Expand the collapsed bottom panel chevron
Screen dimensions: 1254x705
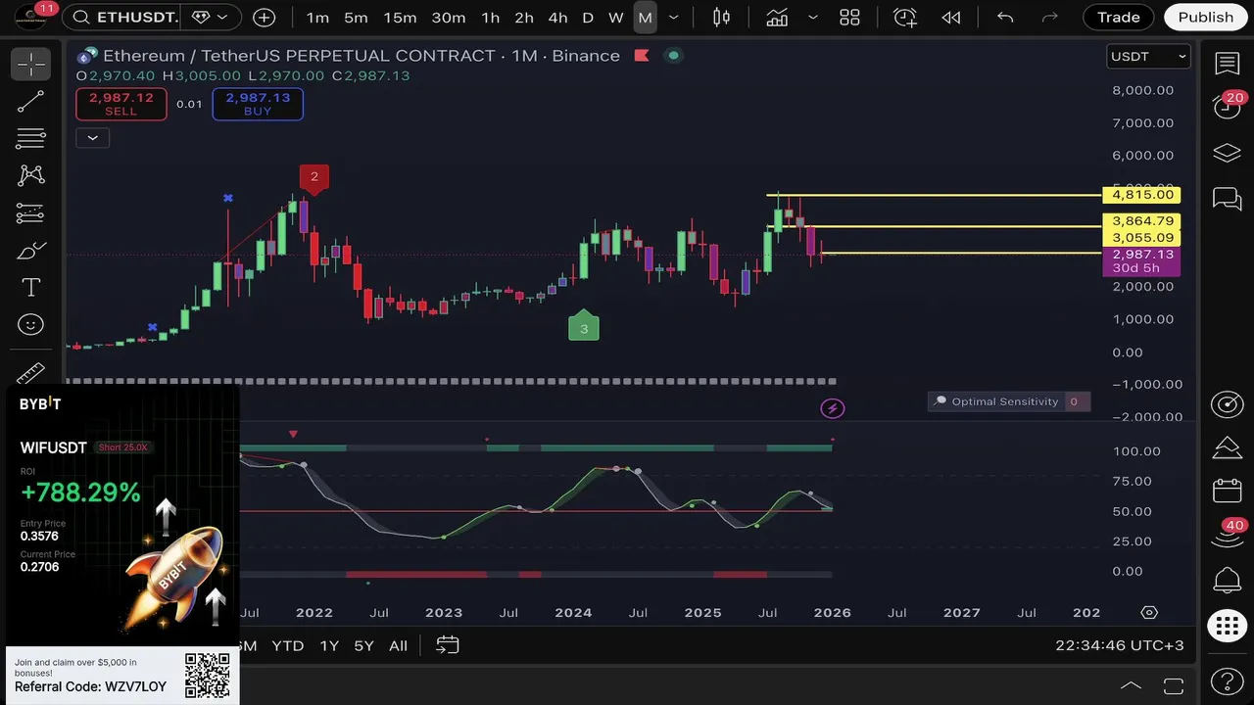point(1131,685)
